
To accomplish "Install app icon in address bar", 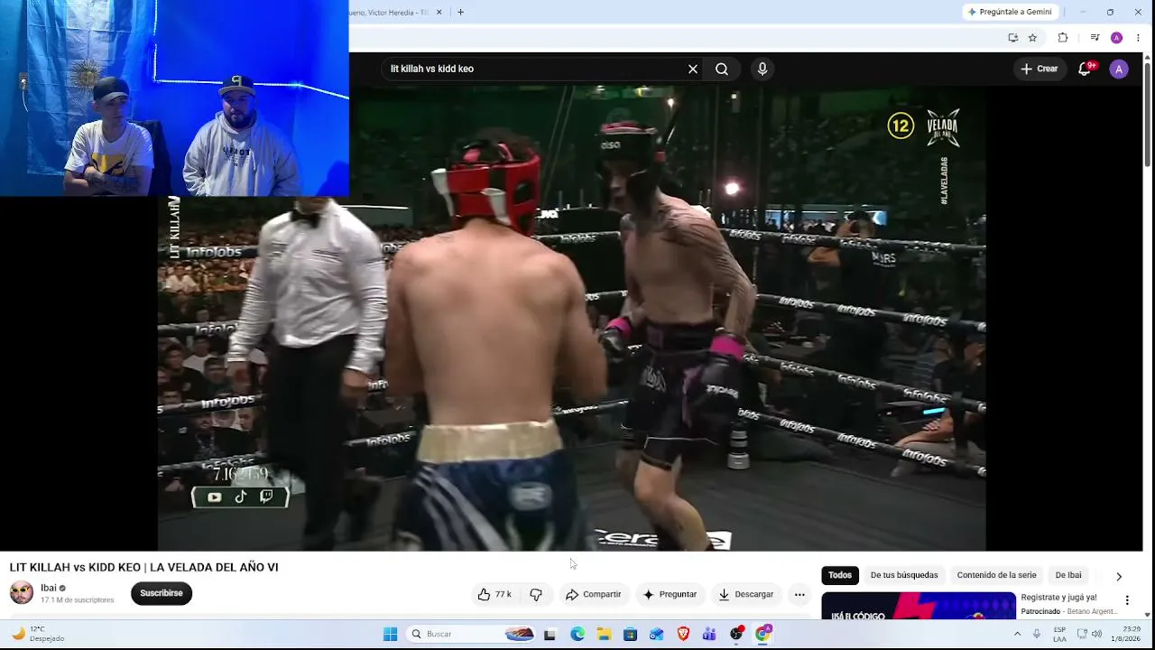I will pos(1013,38).
